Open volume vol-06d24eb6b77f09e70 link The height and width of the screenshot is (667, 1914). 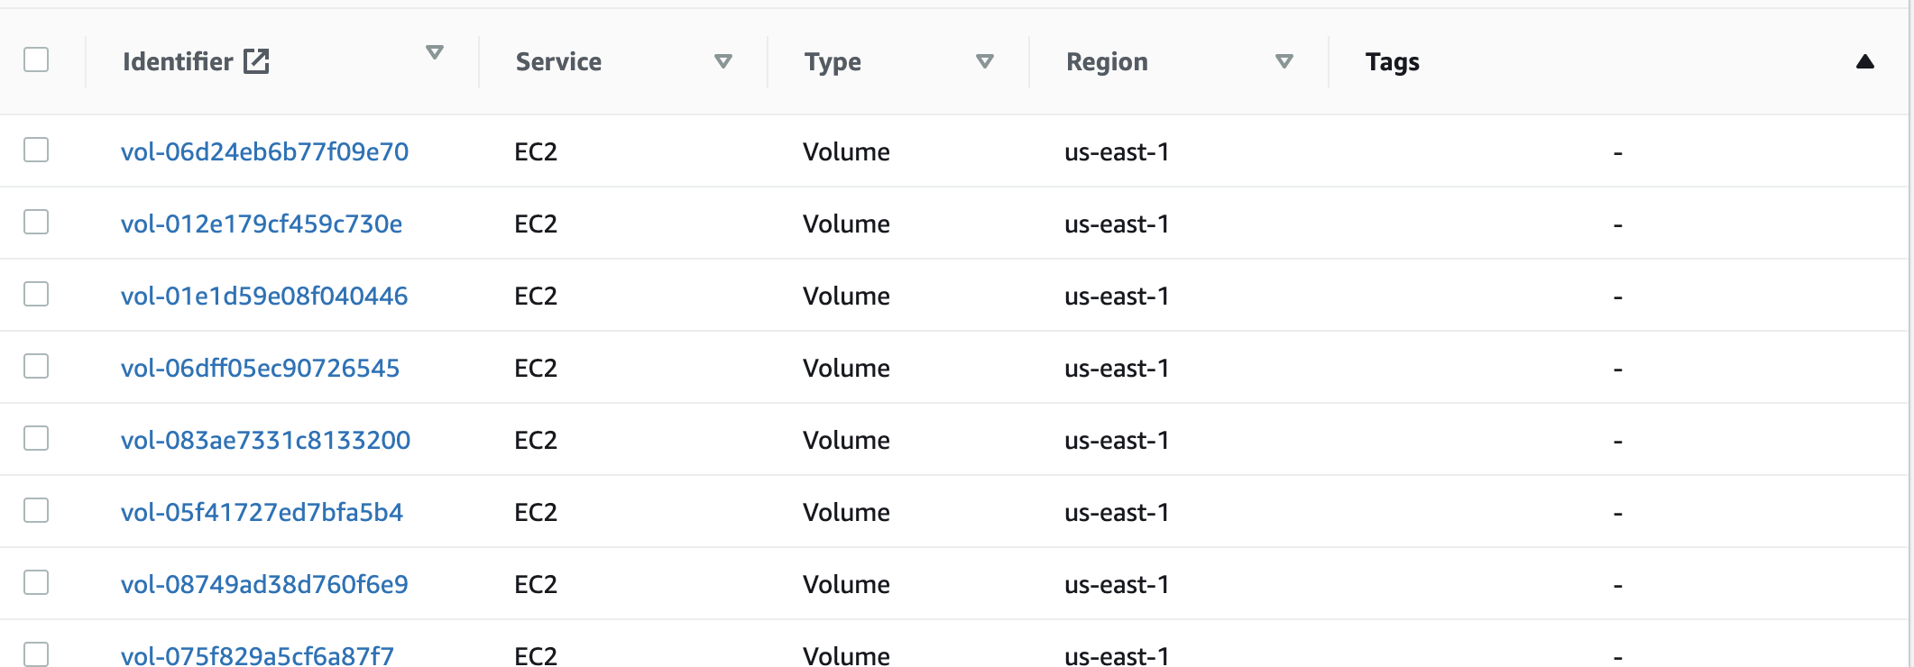coord(264,151)
